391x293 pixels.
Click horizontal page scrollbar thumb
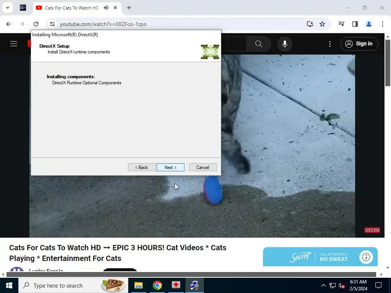[x=191, y=274]
